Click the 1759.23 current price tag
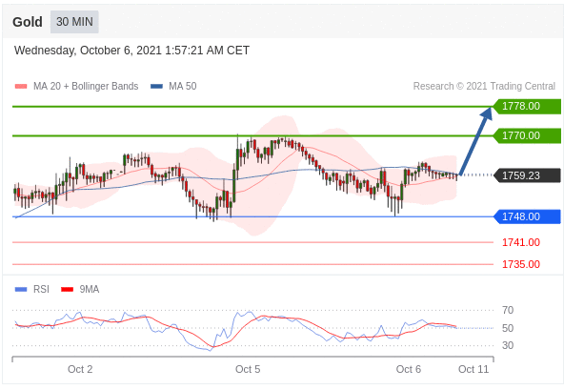Screen dimensions: 564x390 click(x=527, y=175)
